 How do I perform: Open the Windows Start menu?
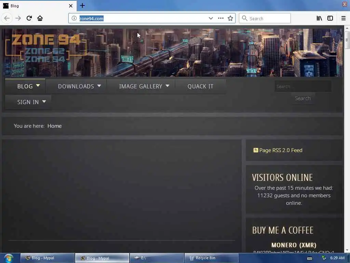[x=9, y=258]
